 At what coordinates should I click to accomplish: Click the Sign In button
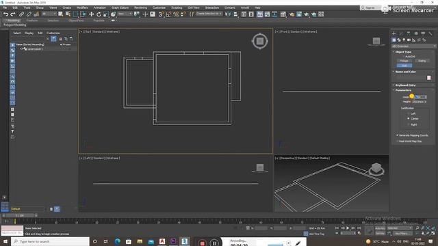370,8
